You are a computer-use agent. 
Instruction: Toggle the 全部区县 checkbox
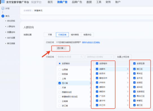tap(134, 63)
